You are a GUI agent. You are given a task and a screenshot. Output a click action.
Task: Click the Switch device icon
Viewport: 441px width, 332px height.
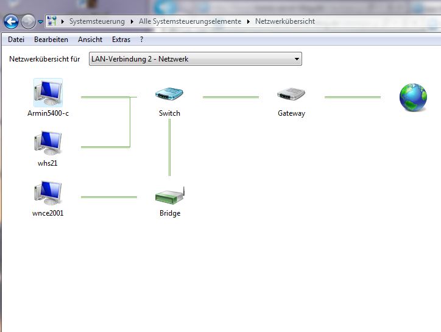click(x=169, y=94)
